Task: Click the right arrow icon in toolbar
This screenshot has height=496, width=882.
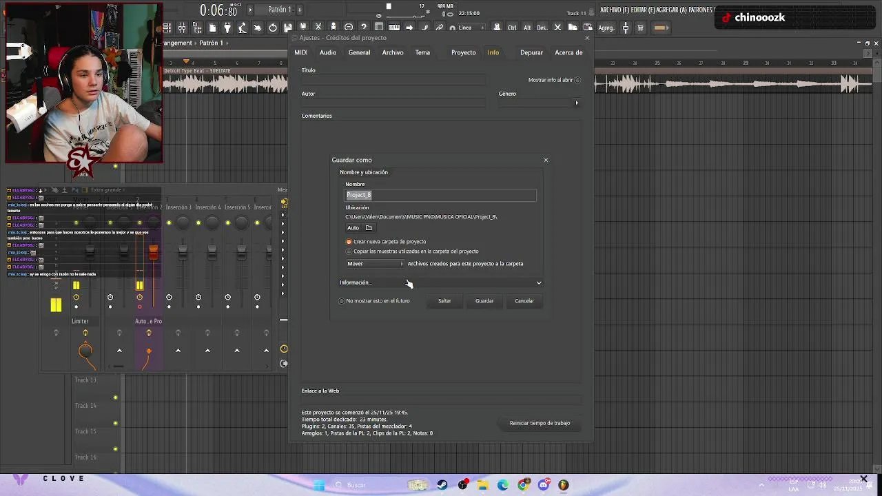Action: tap(409, 28)
